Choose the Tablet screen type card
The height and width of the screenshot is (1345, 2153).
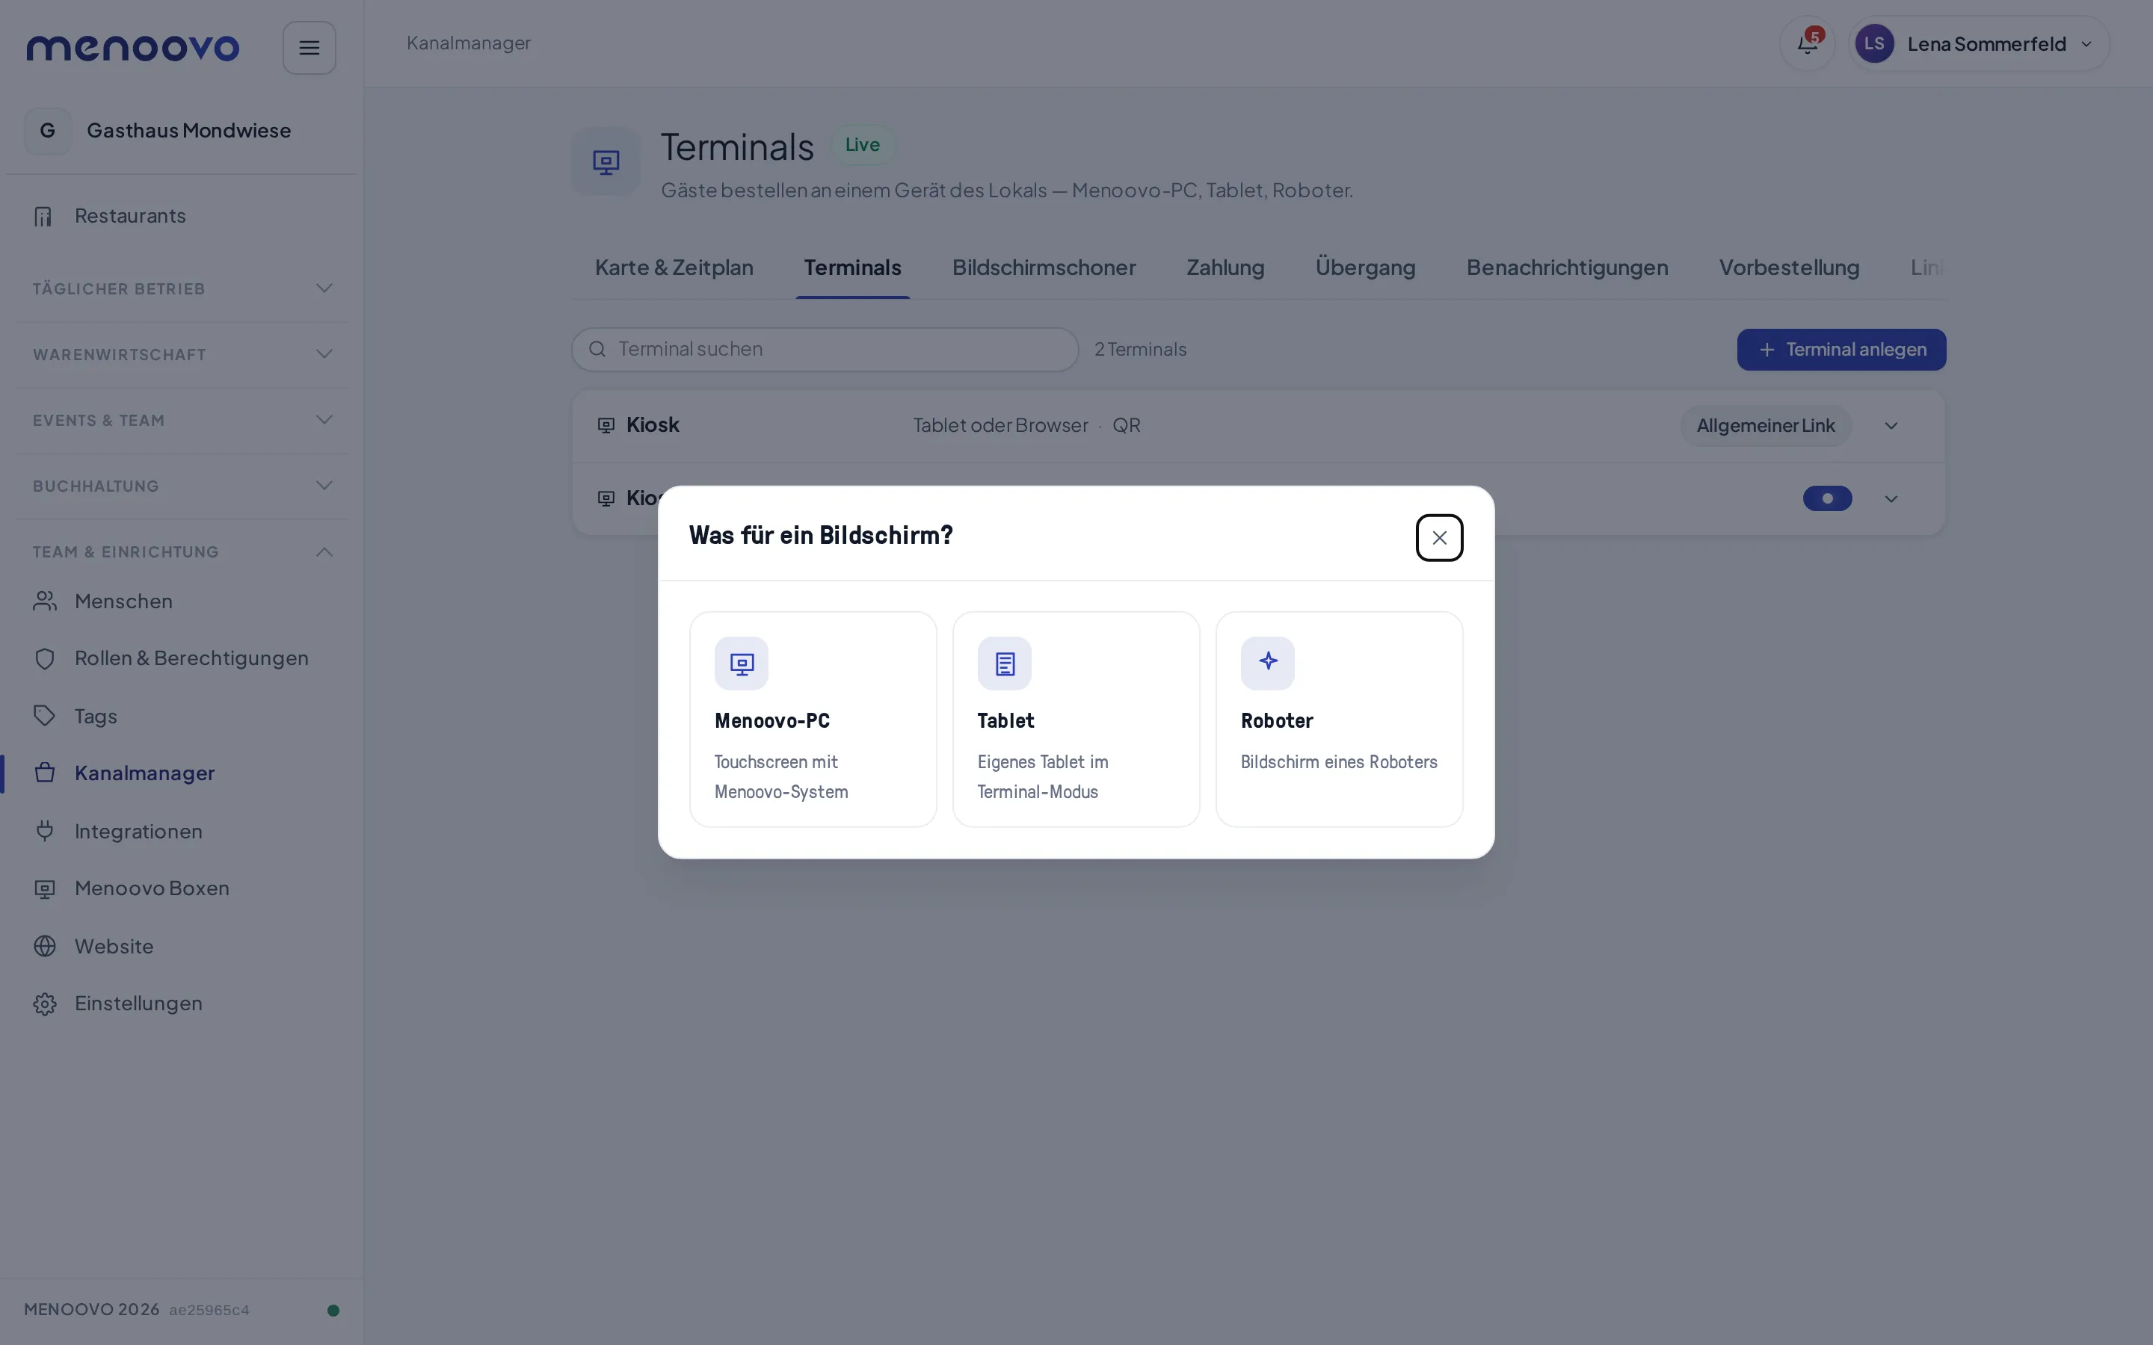pos(1076,719)
